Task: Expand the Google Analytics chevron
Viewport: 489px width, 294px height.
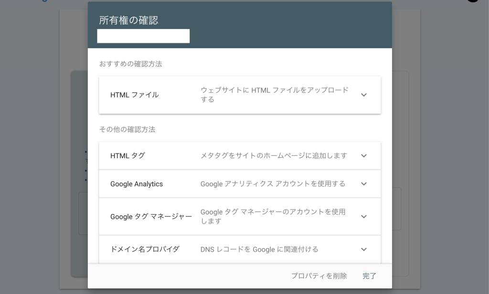Action: tap(363, 184)
